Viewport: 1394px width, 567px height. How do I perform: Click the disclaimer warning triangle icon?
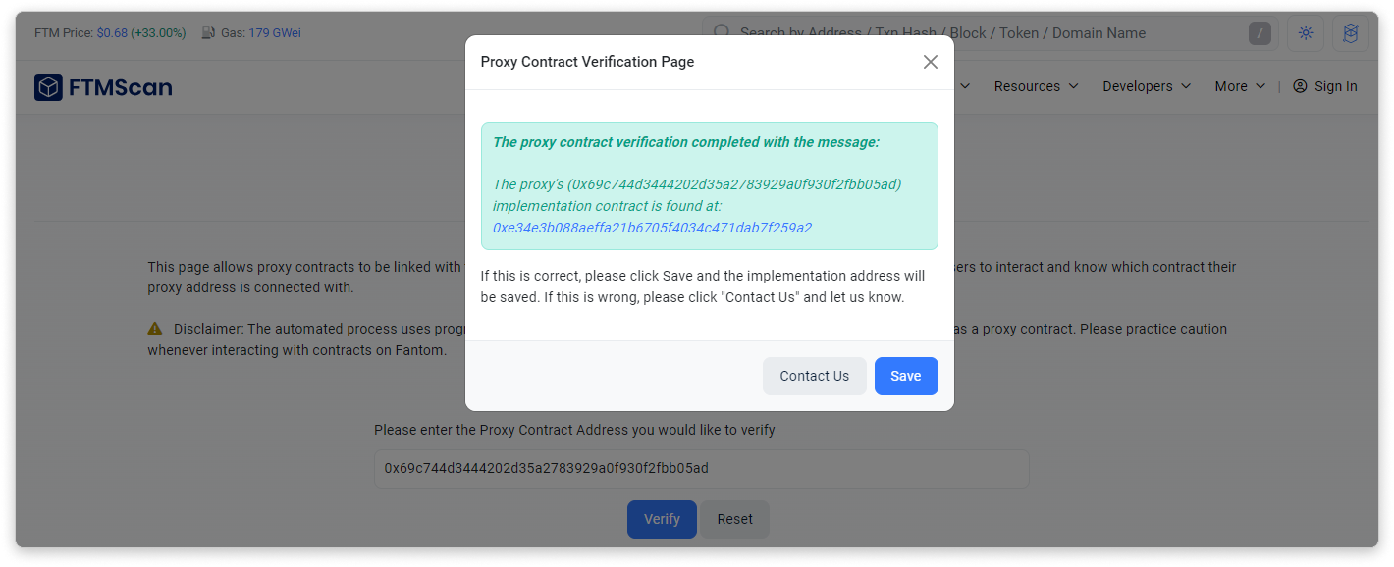[x=155, y=329]
